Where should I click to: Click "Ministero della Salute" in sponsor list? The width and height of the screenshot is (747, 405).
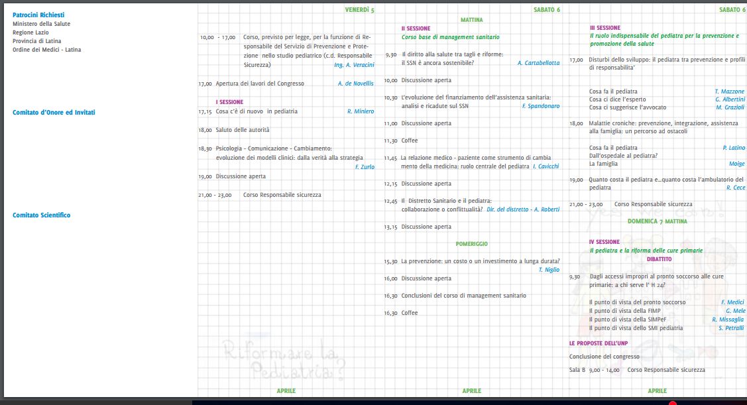pos(41,24)
